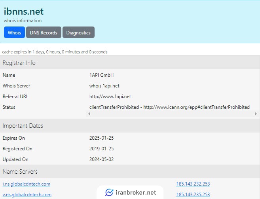The height and width of the screenshot is (199, 260).
Task: Click the updated date '2024-05-02'
Action: pyautogui.click(x=101, y=159)
